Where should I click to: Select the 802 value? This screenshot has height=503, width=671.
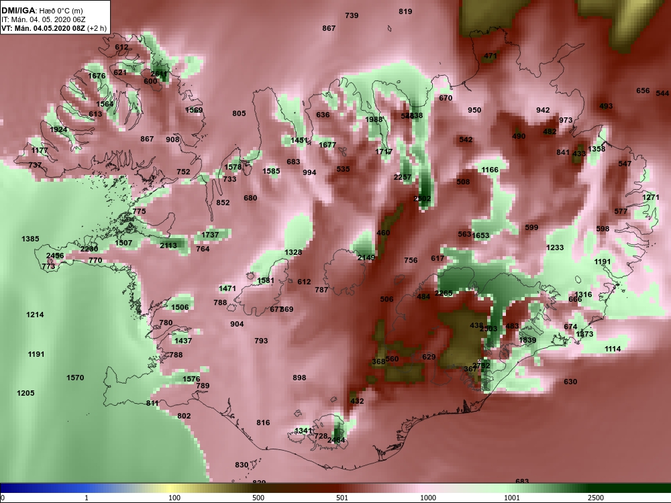click(x=184, y=416)
